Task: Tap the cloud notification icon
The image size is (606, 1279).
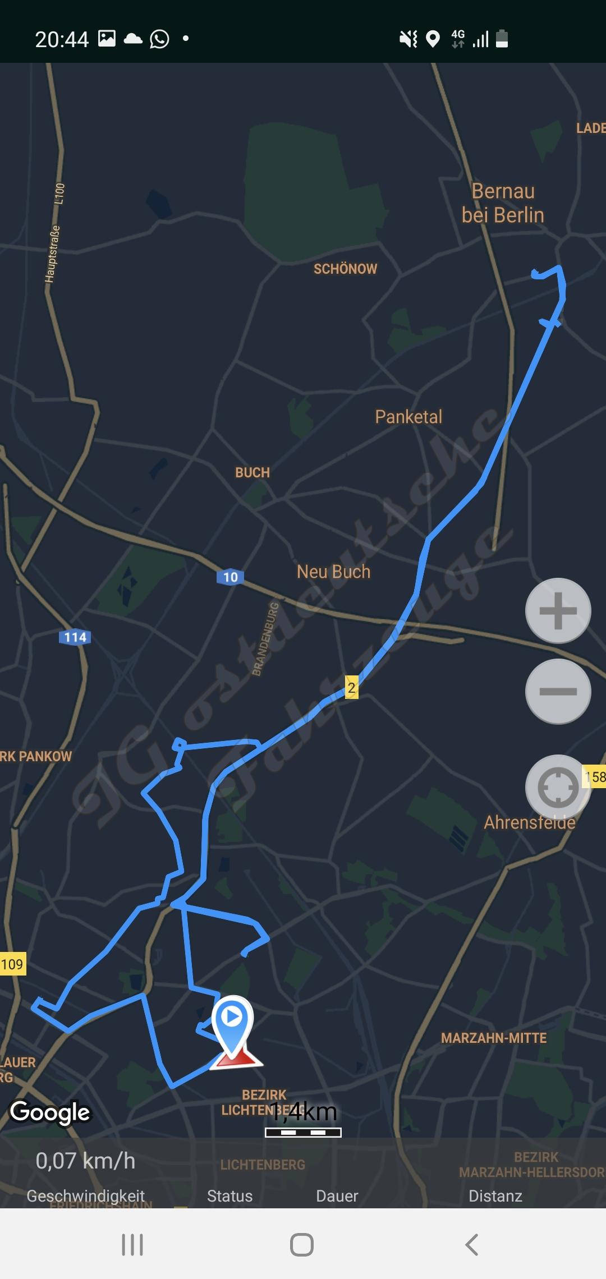Action: 133,39
